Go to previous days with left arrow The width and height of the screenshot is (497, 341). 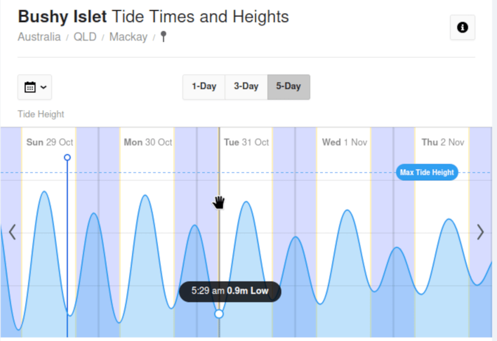[x=13, y=233]
